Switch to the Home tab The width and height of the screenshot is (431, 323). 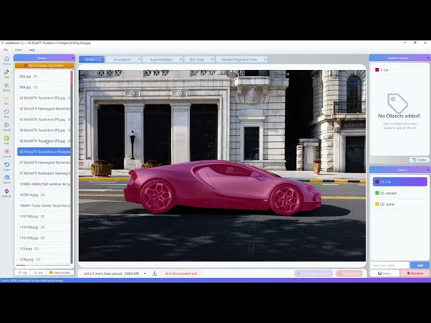click(x=90, y=59)
